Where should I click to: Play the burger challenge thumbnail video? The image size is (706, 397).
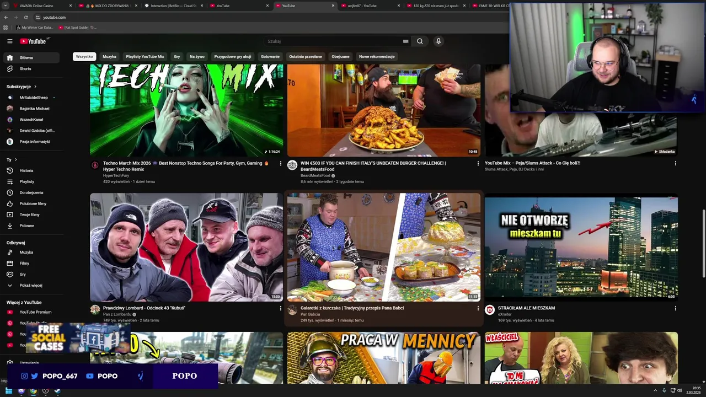[384, 110]
